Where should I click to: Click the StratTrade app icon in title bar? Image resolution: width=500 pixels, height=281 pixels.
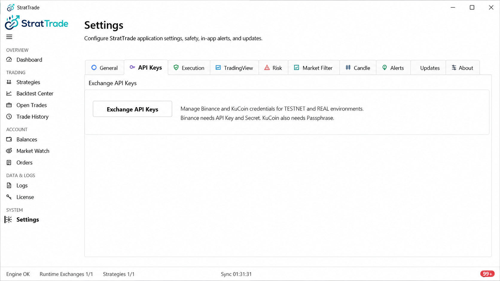pos(10,7)
